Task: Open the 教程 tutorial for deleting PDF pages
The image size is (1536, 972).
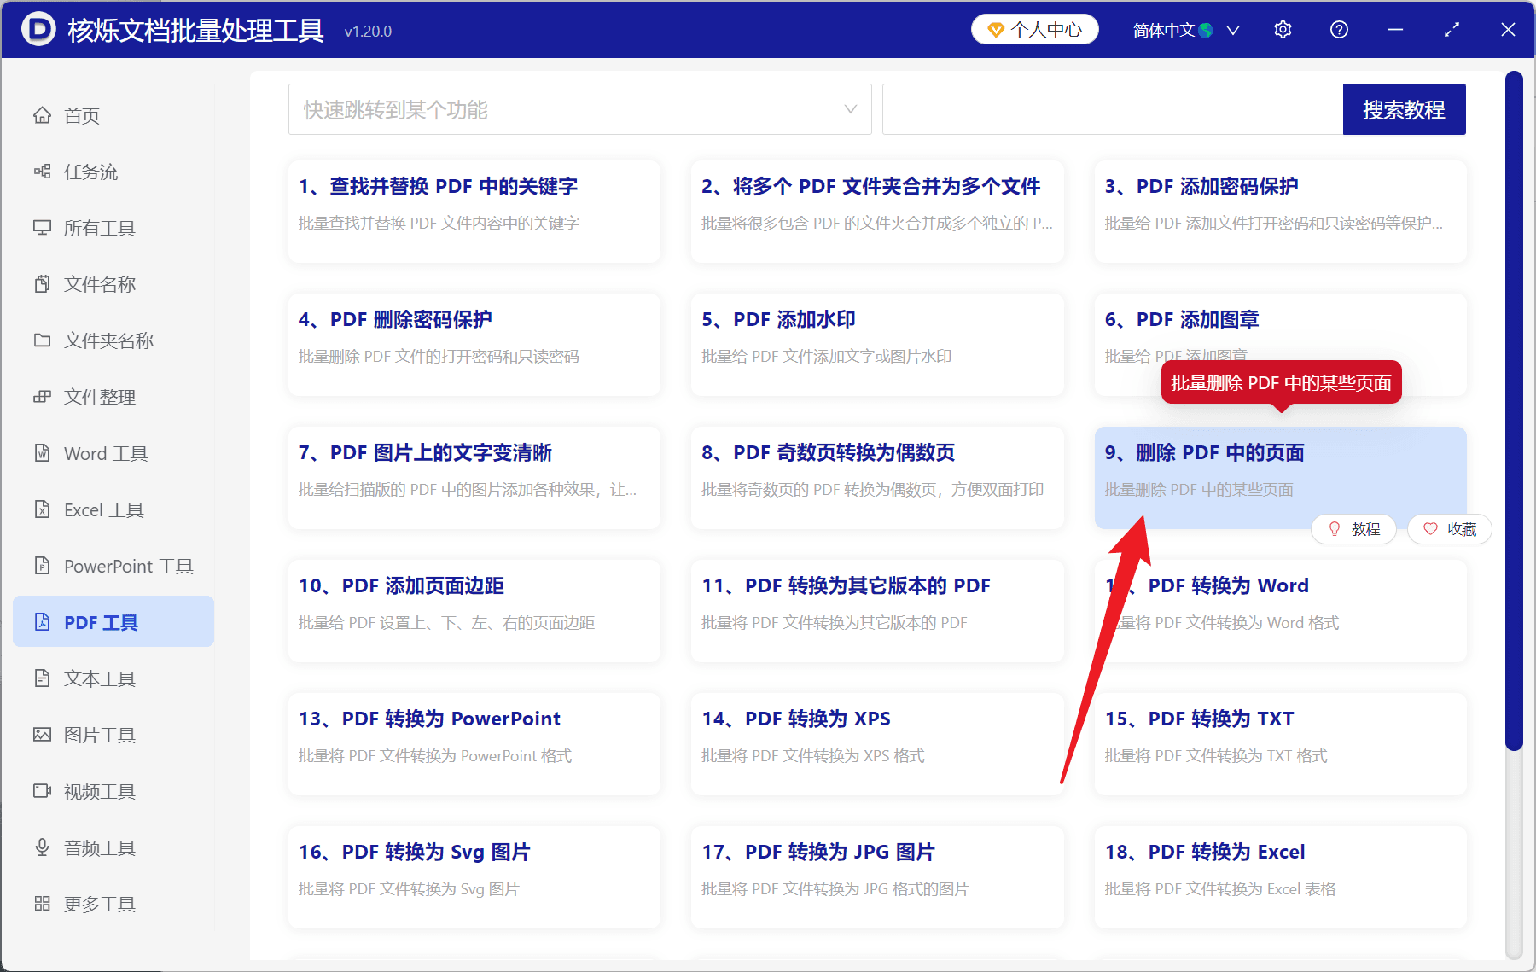Action: (1353, 529)
